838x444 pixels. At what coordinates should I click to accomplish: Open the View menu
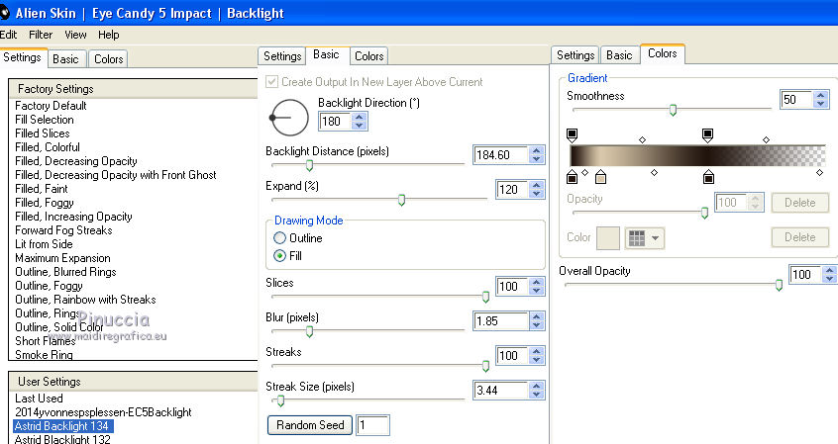[x=75, y=35]
